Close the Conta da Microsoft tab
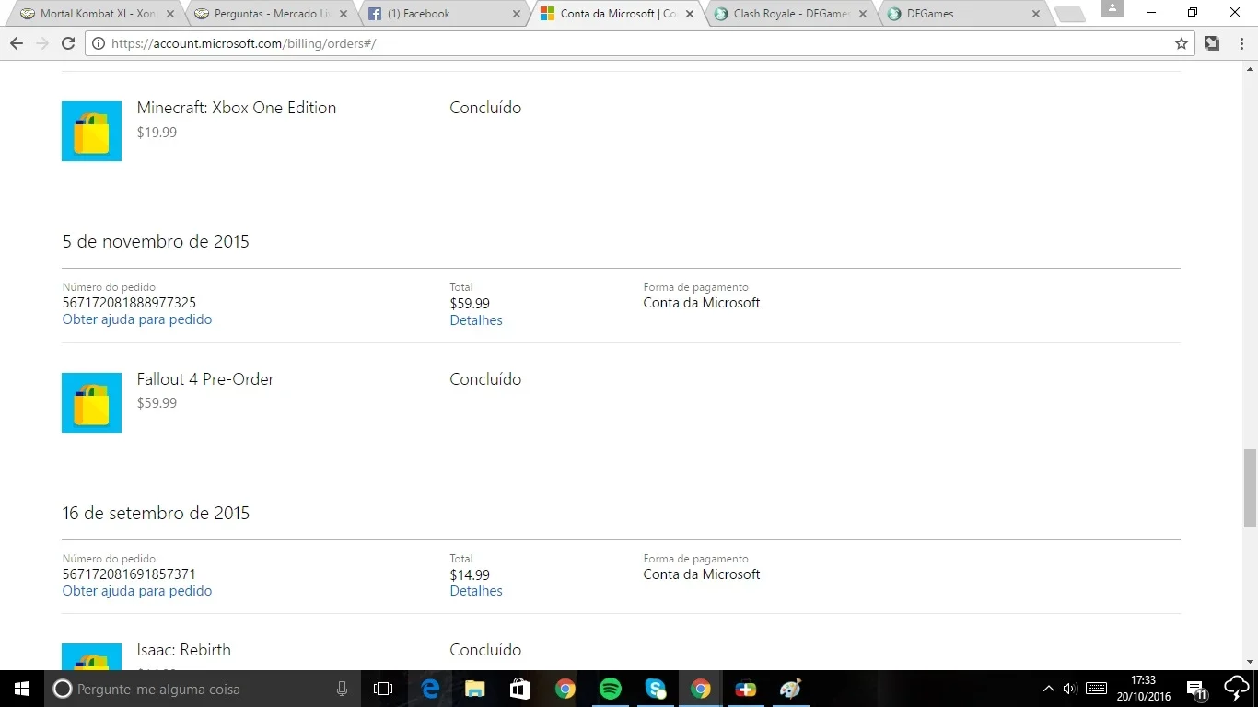The image size is (1258, 707). click(690, 14)
